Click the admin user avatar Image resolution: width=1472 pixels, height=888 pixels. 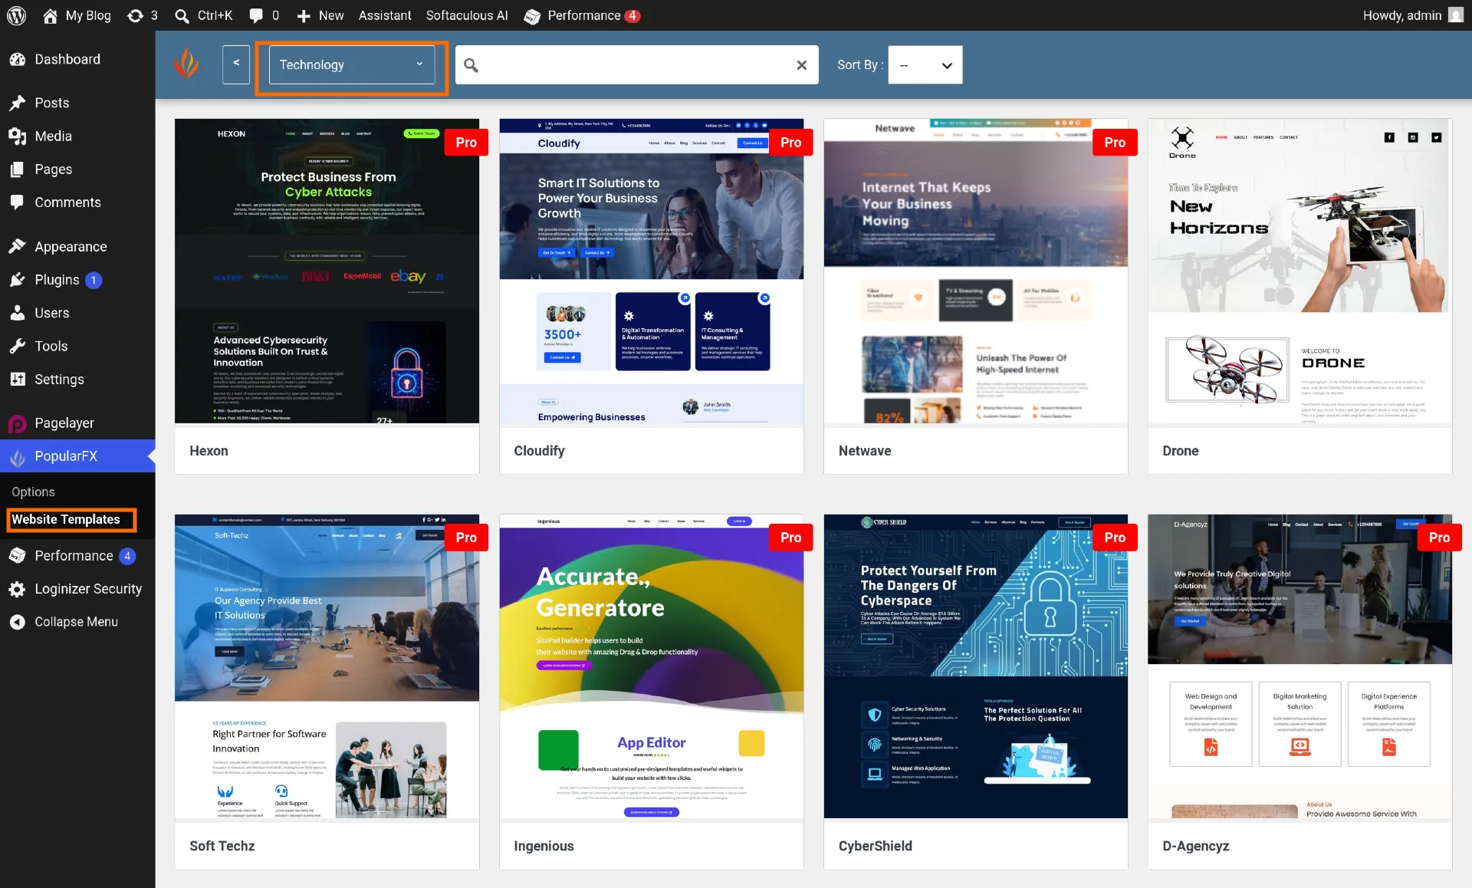pos(1456,15)
